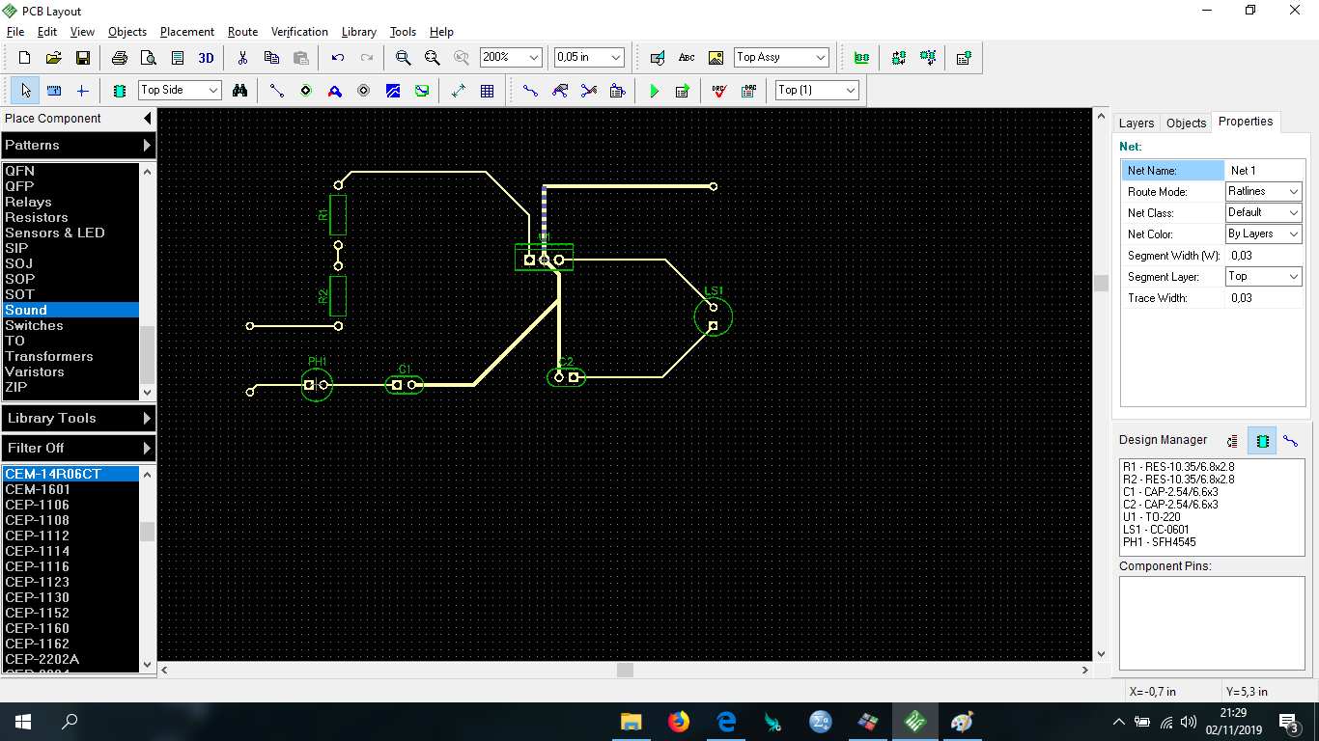
Task: Open print preview
Action: point(148,57)
